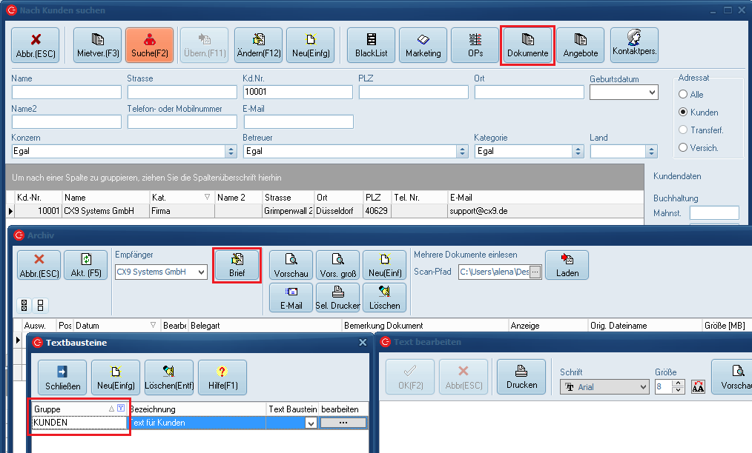Increase font size with Größe up arrow
This screenshot has width=752, height=453.
pyautogui.click(x=679, y=383)
